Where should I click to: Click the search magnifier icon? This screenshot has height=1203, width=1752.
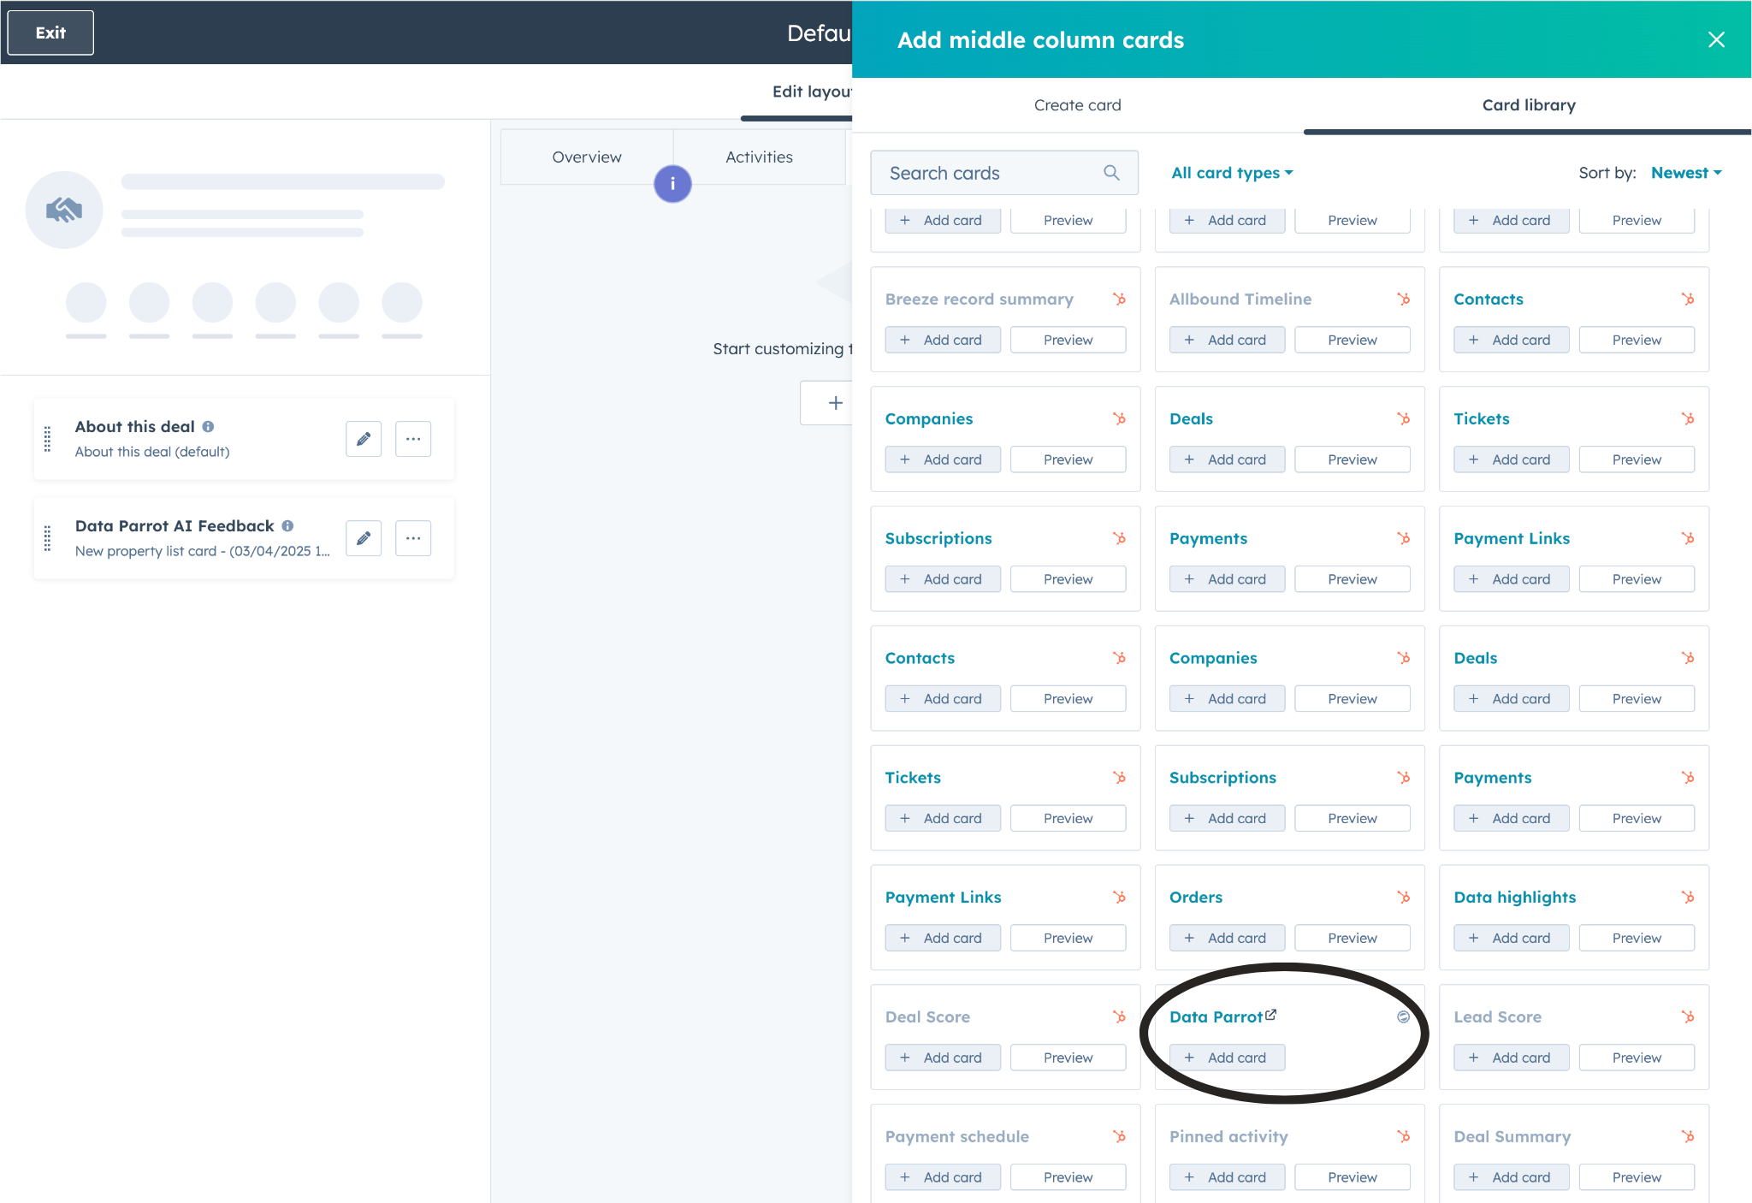point(1111,173)
